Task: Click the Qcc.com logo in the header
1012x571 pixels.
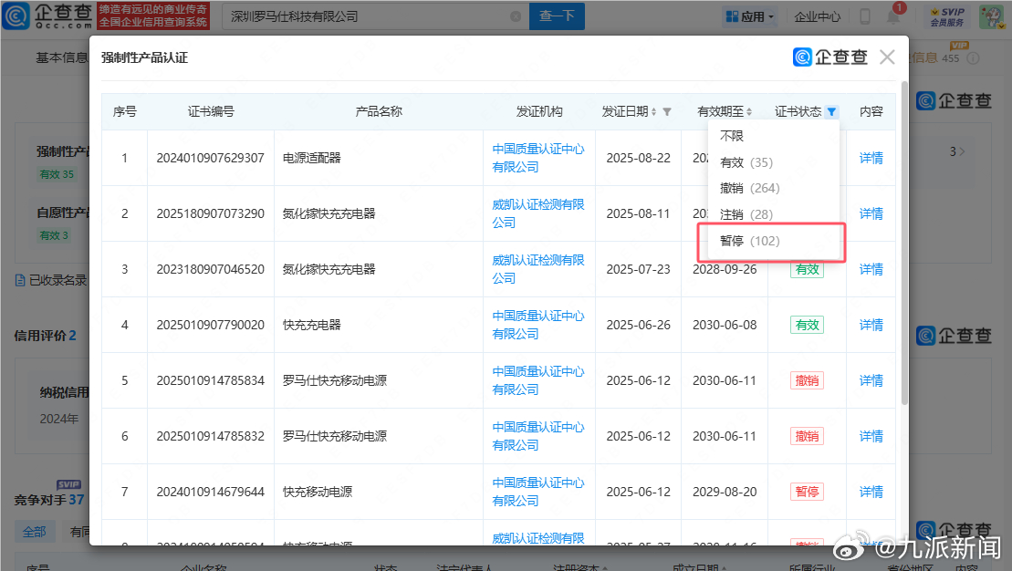Action: pyautogui.click(x=48, y=16)
